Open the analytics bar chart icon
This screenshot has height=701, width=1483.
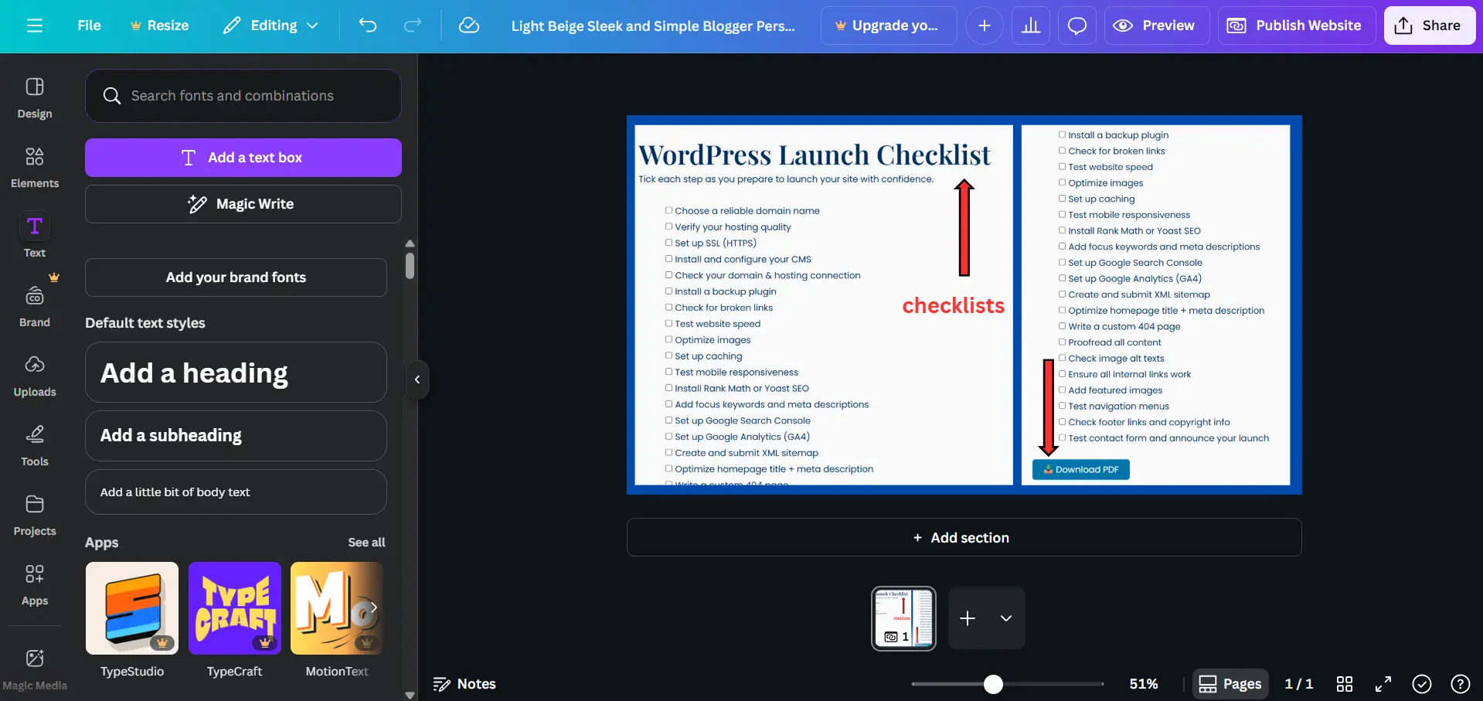(x=1031, y=26)
